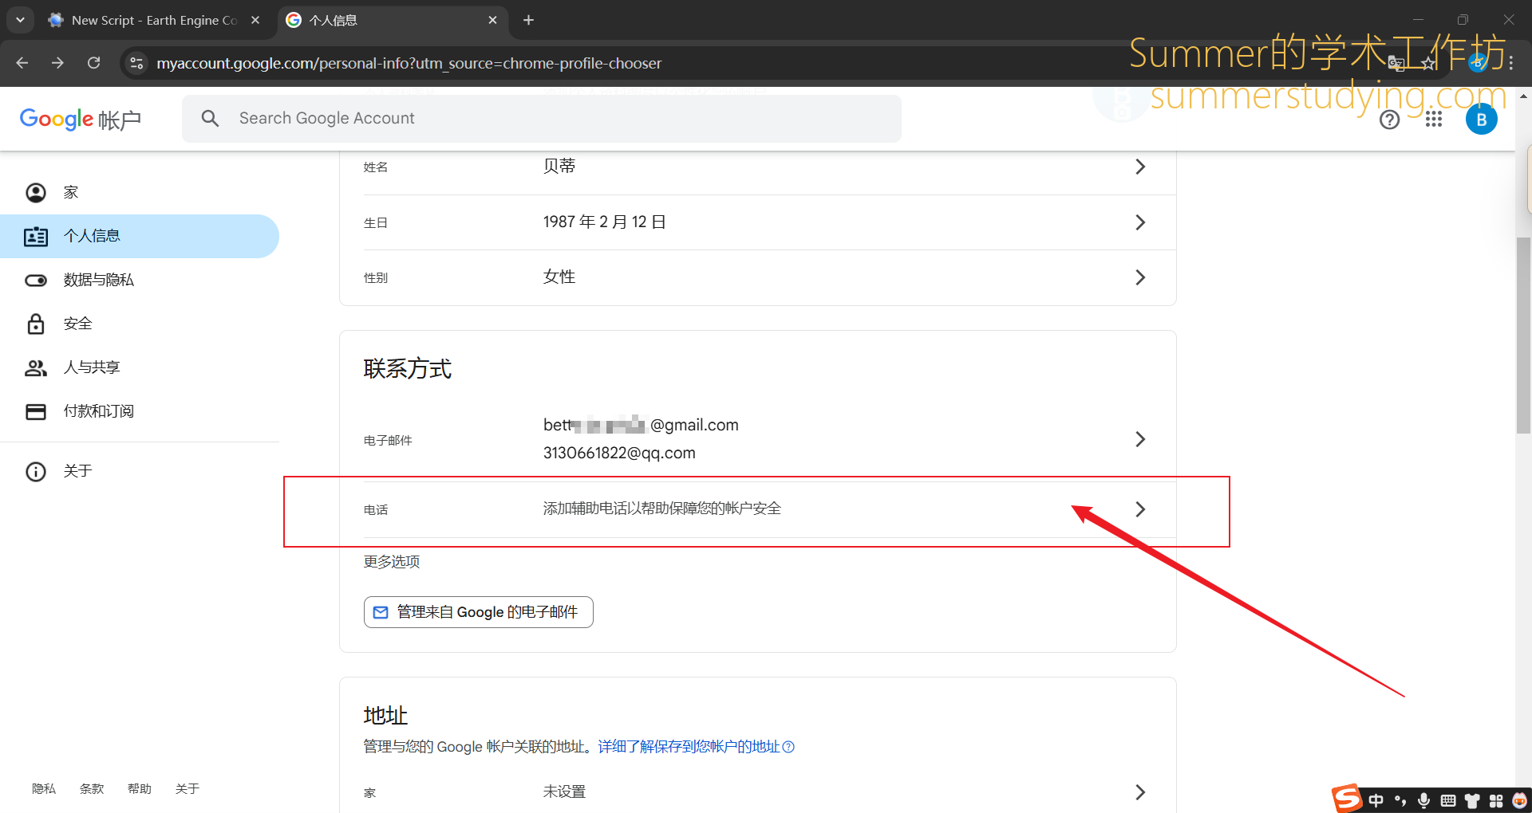Open the 隐私 footer link

click(x=44, y=789)
